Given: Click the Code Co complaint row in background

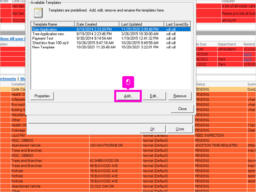Looking at the screenshot, I should coord(18,89).
